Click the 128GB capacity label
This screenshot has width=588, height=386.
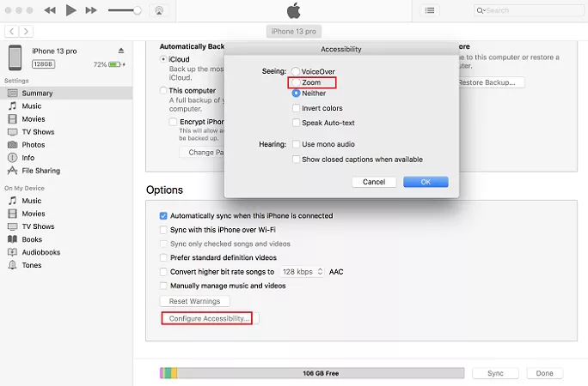pos(43,64)
